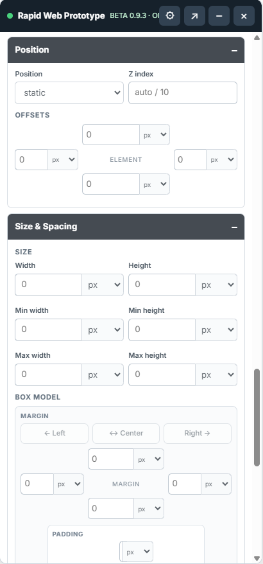Click the green status indicator dot
The image size is (263, 564).
tap(10, 16)
